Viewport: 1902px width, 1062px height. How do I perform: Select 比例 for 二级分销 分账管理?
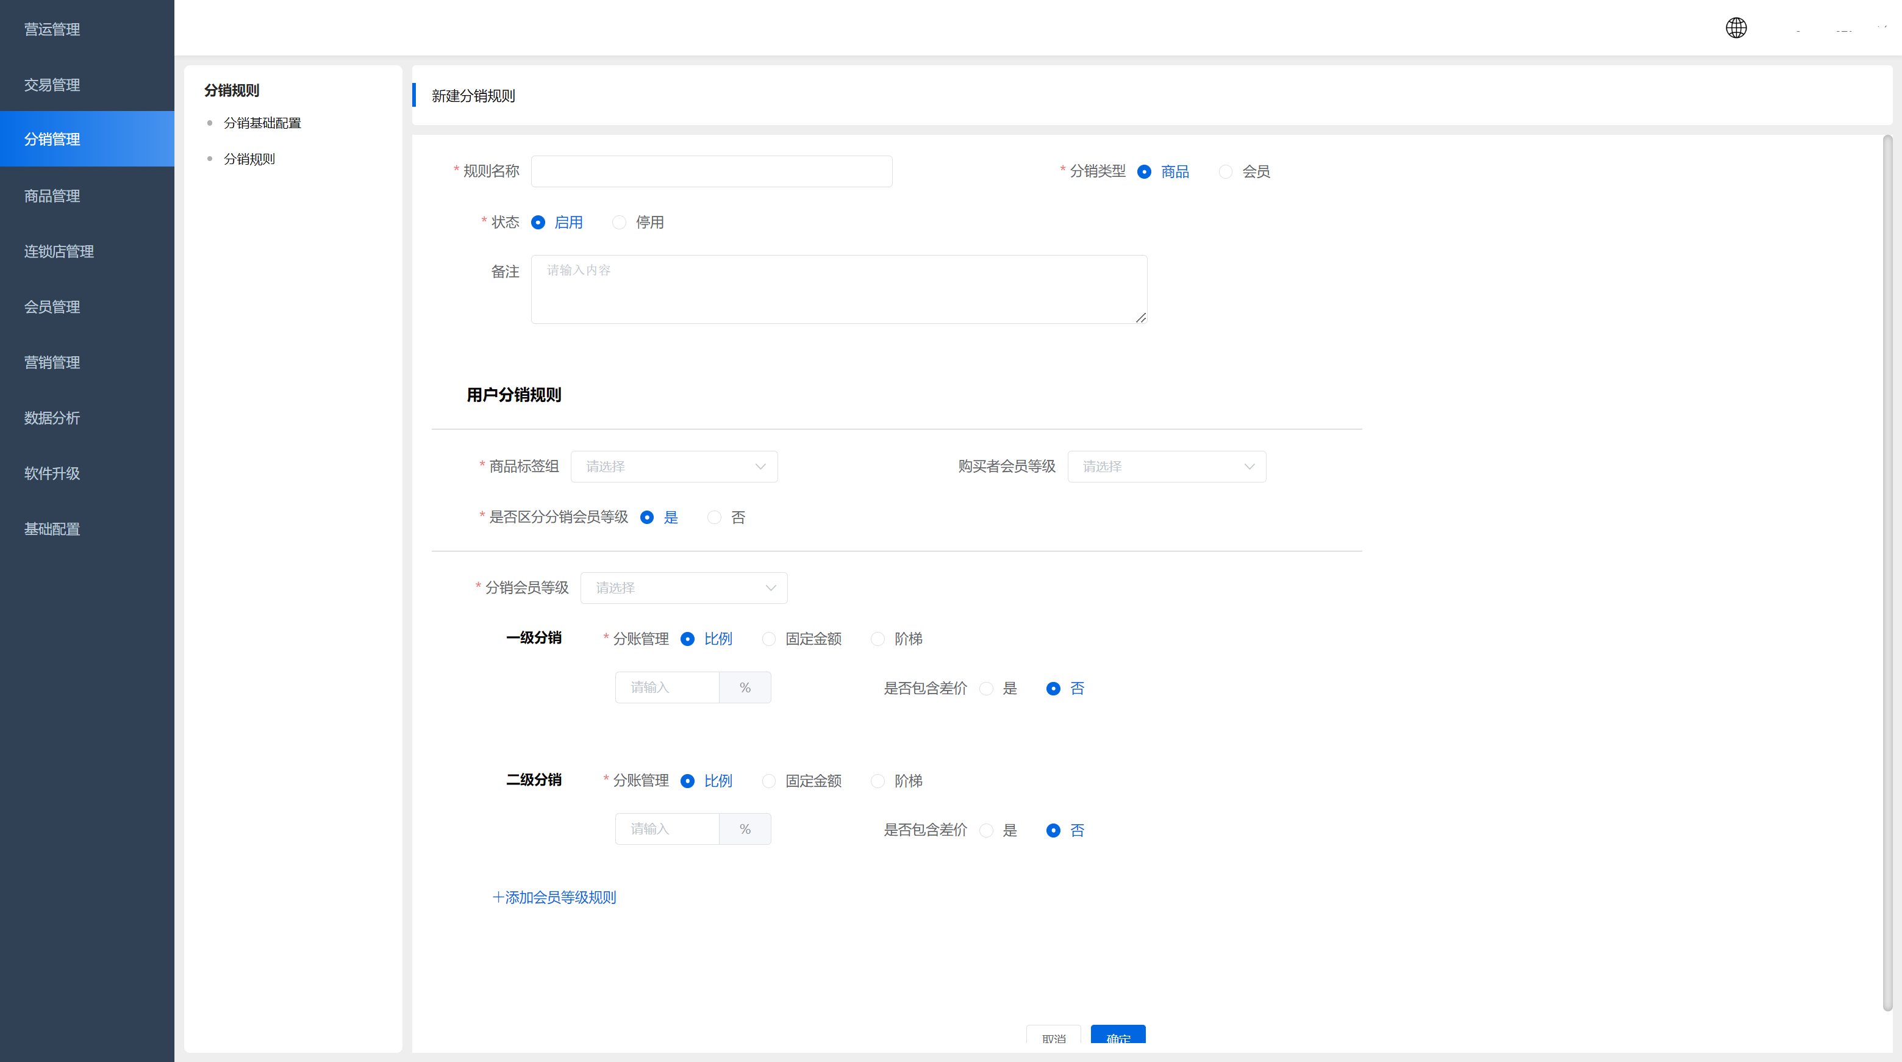click(x=687, y=781)
